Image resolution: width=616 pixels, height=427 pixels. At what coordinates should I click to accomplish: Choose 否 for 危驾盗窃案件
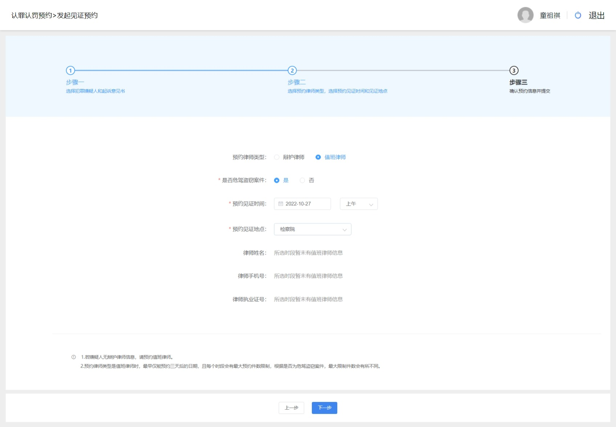click(302, 180)
